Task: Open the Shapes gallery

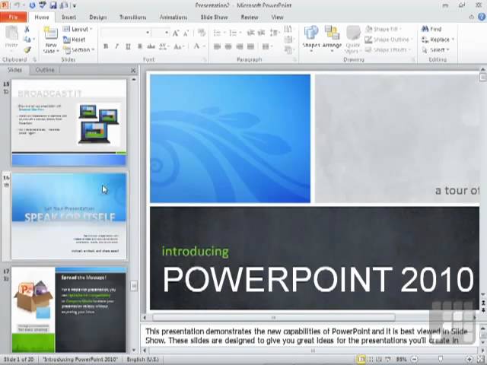Action: point(311,37)
